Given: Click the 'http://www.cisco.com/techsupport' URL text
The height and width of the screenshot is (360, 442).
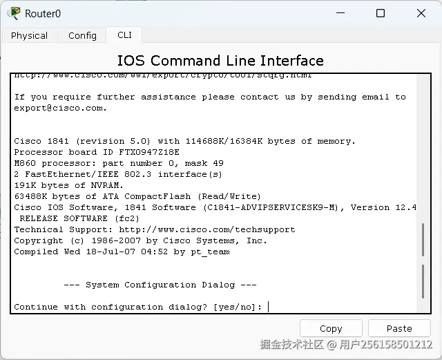Looking at the screenshot, I should click(x=207, y=229).
